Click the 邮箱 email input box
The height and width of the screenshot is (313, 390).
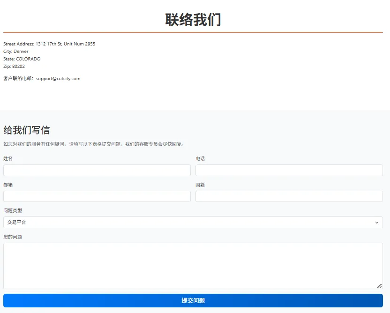pos(97,196)
